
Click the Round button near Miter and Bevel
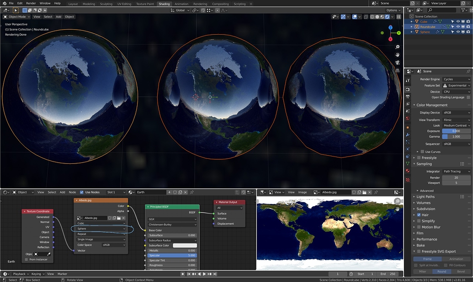point(441,271)
